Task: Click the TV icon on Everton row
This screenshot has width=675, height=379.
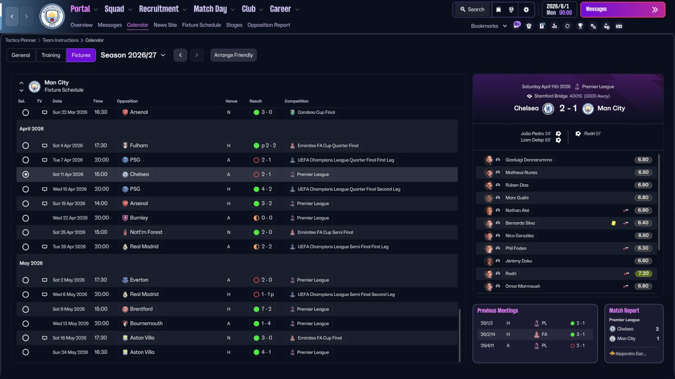Action: tap(45, 280)
